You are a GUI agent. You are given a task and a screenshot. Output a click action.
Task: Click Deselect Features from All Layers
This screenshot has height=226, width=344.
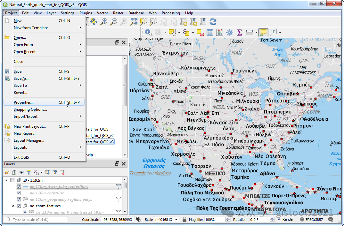pyautogui.click(x=200, y=33)
